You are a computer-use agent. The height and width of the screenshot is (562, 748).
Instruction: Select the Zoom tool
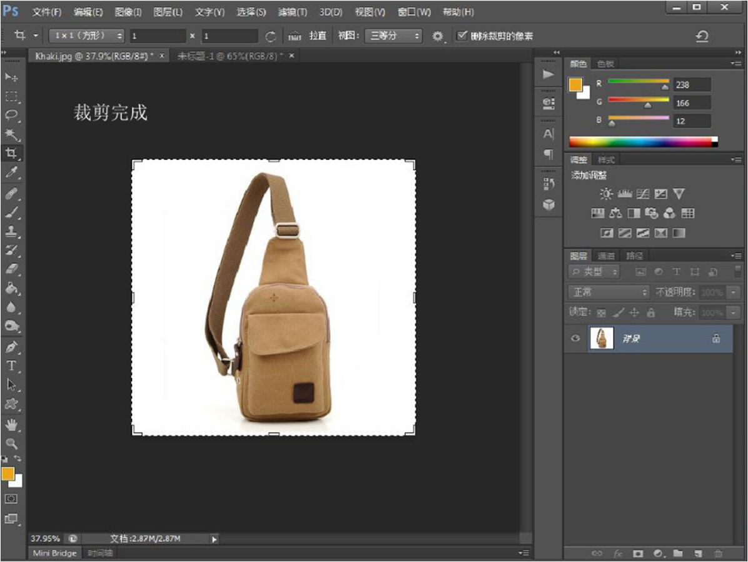tap(12, 444)
